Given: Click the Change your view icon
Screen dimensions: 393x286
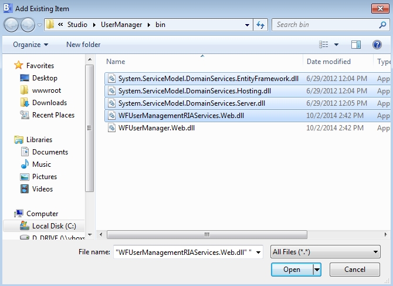Looking at the screenshot, I should click(324, 45).
